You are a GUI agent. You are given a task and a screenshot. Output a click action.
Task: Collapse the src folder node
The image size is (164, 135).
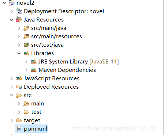(x=12, y=95)
